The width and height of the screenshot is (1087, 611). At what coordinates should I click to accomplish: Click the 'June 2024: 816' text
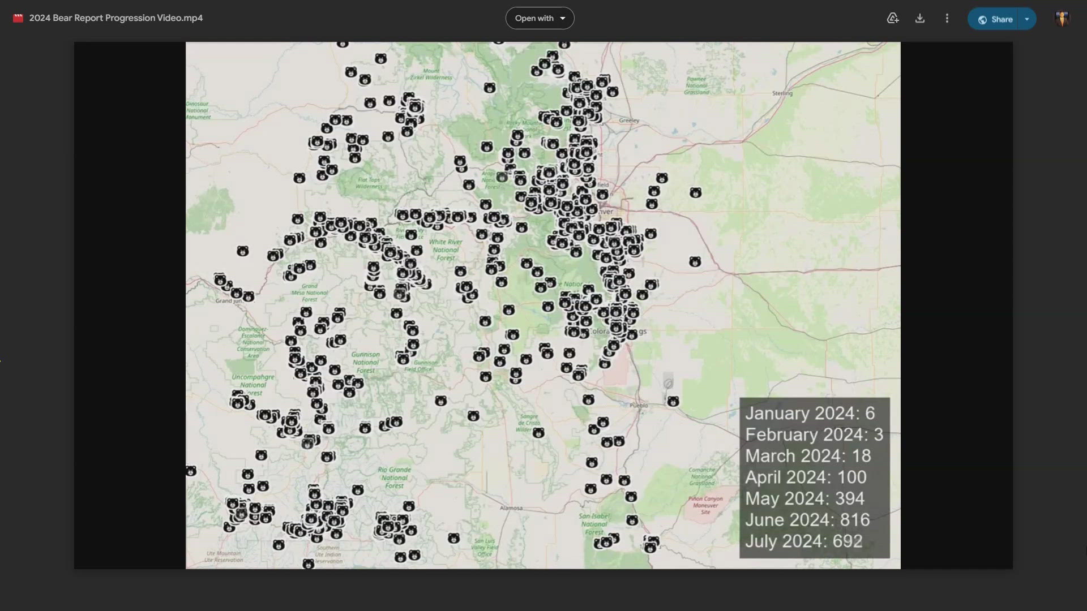807,520
